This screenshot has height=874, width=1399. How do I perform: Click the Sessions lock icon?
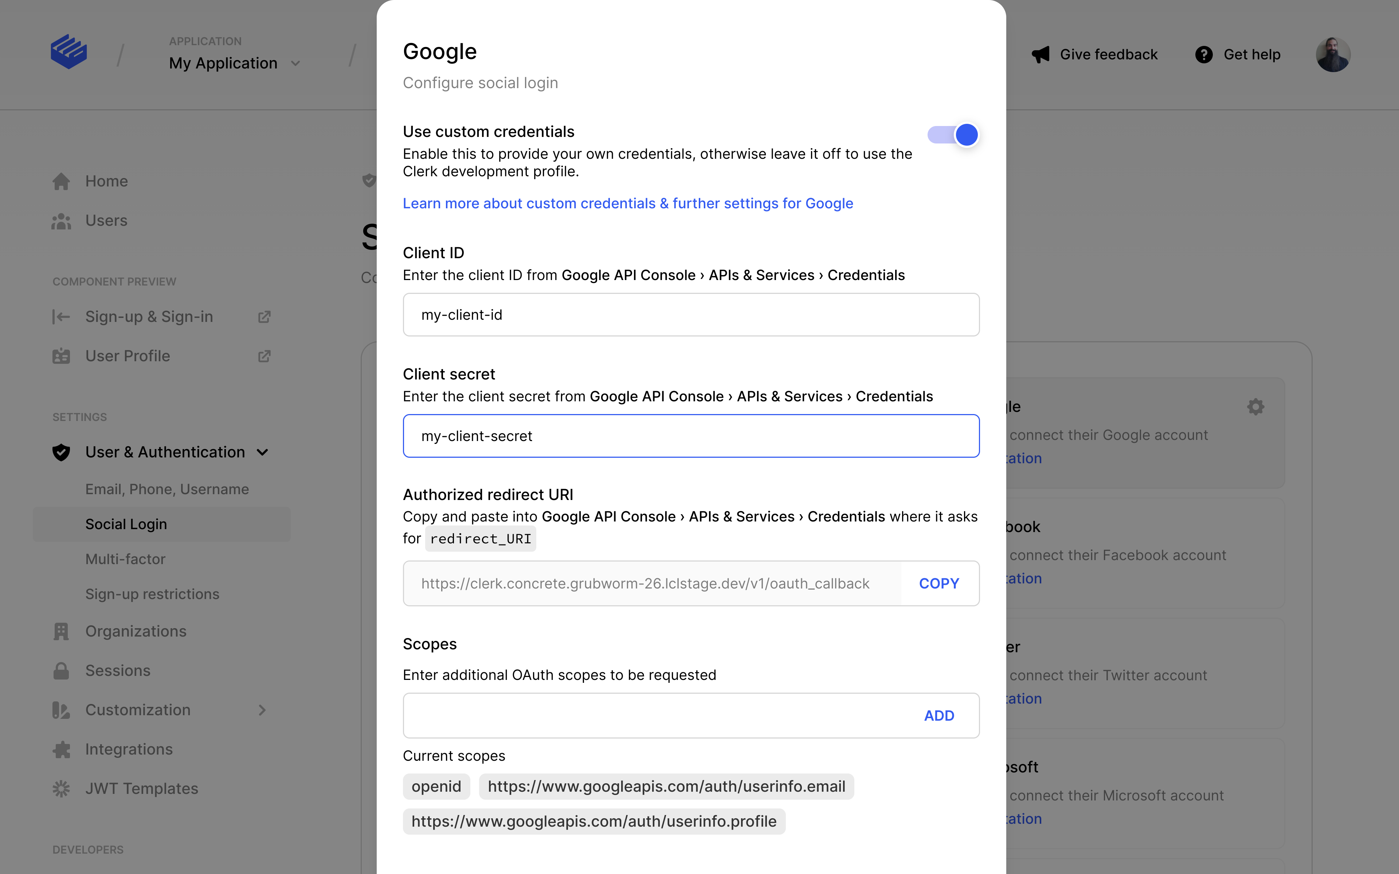click(61, 670)
